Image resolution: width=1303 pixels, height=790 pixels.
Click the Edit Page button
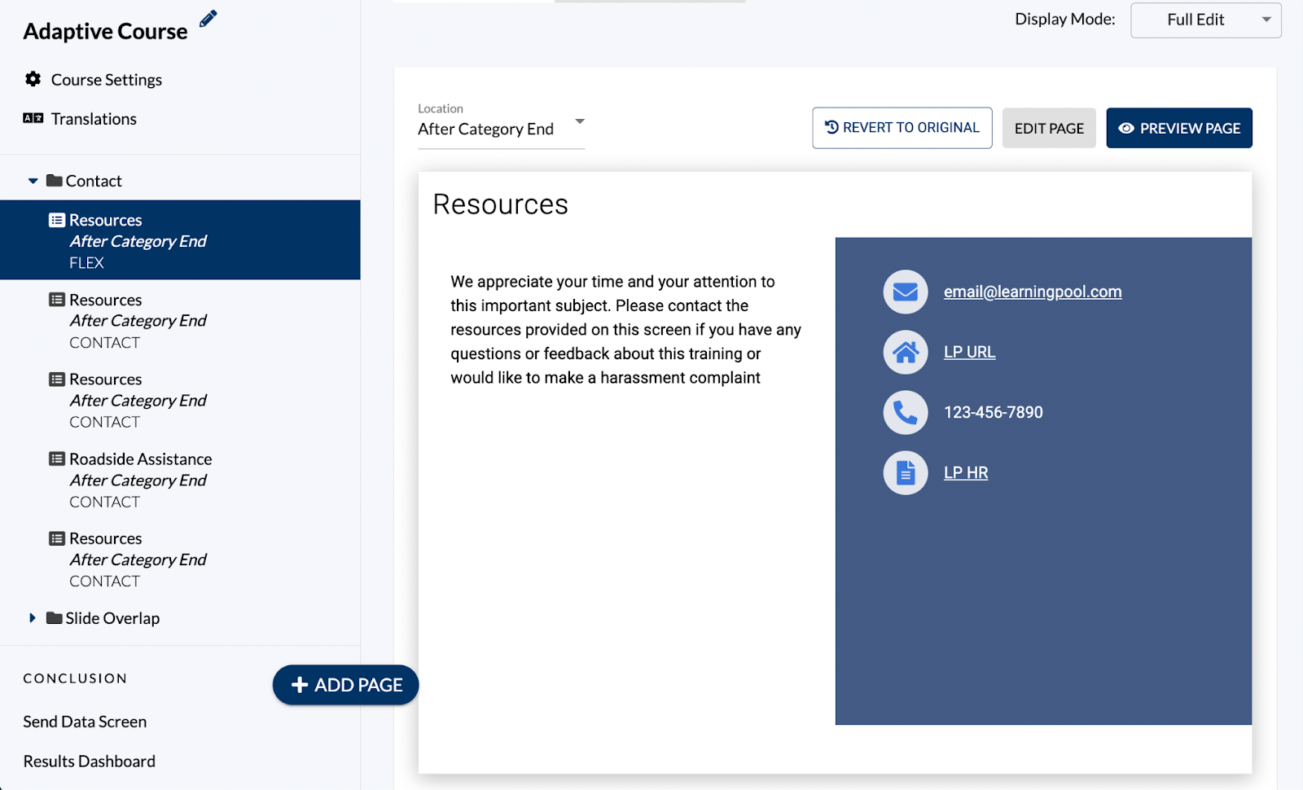tap(1049, 128)
